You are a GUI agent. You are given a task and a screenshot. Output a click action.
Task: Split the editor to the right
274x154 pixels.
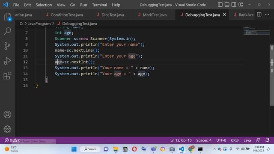(259, 15)
